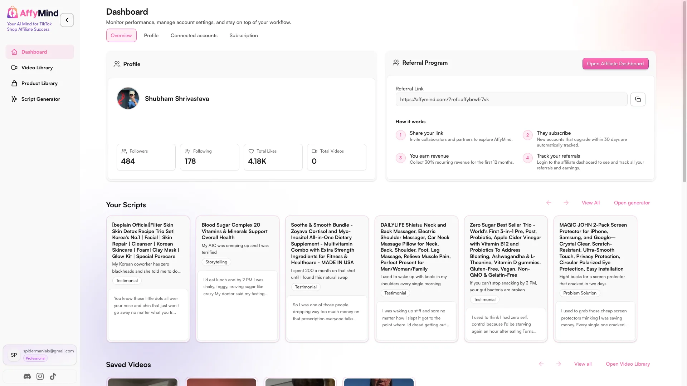Copy the referral link
Image resolution: width=687 pixels, height=386 pixels.
[x=638, y=99]
